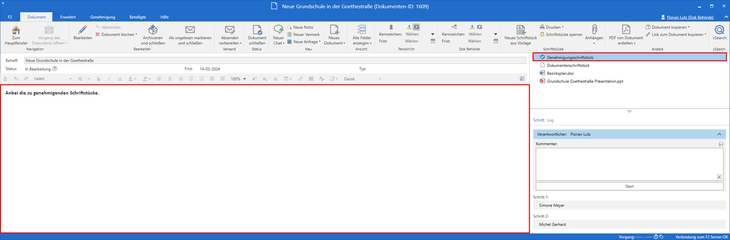Click the Start button
730x240 pixels.
629,186
